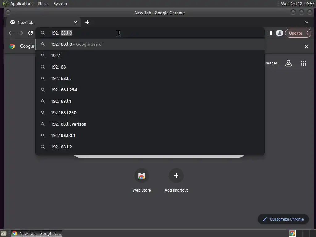Click the Customize Chrome button
The image size is (316, 237).
click(283, 219)
